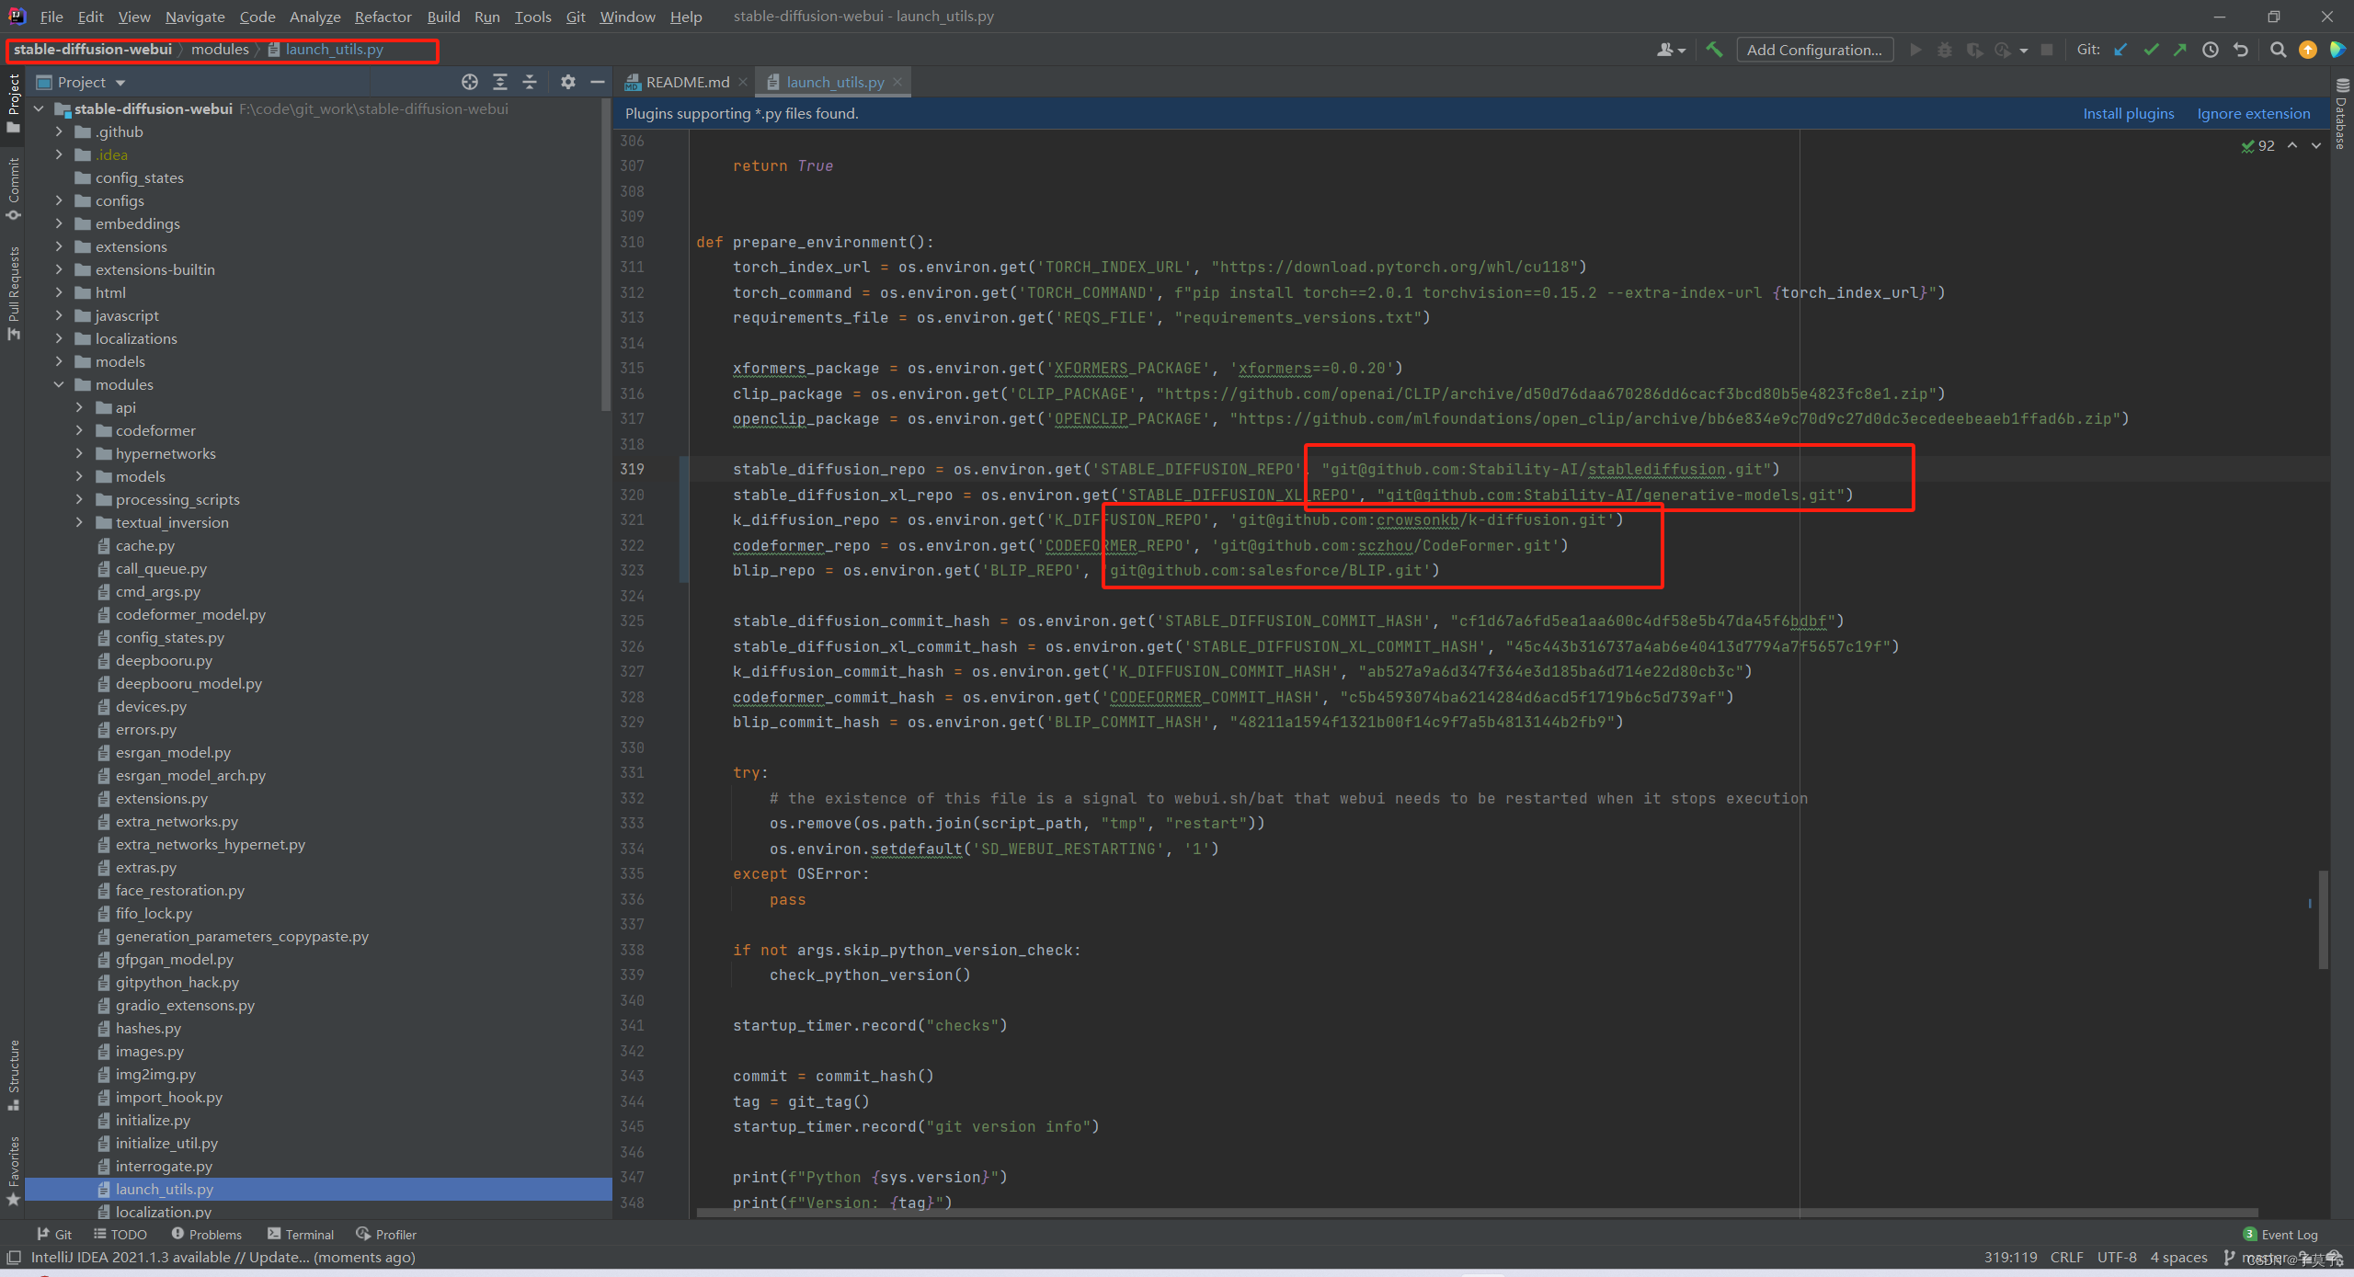
Task: Click the Build project hammer icon
Action: [x=1715, y=50]
